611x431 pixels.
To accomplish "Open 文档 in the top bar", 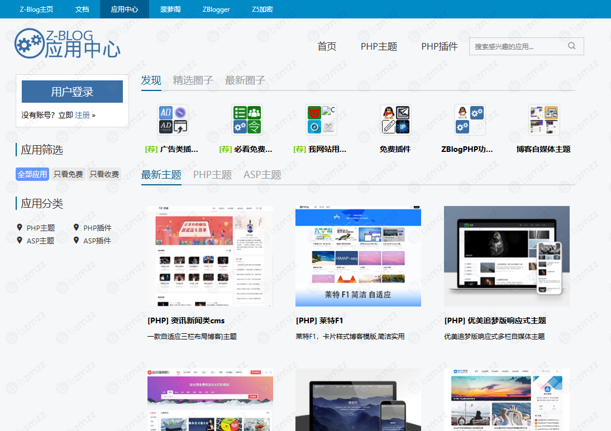I will pos(82,9).
